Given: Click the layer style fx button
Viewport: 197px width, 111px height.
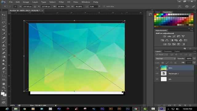Looking at the screenshot, I should pyautogui.click(x=164, y=105).
